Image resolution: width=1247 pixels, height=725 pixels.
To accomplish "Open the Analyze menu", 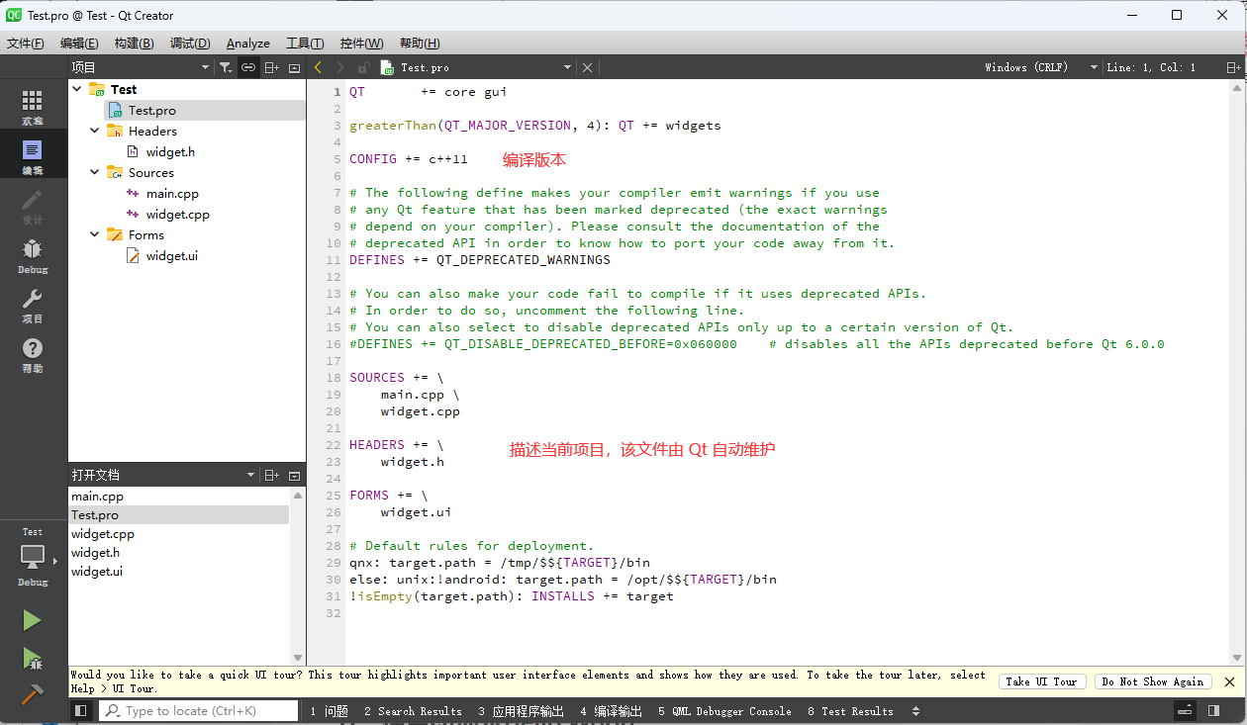I will point(248,44).
